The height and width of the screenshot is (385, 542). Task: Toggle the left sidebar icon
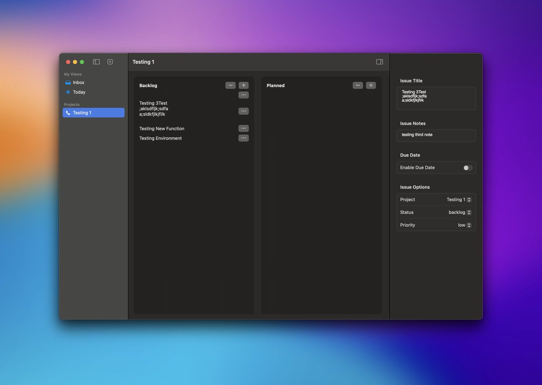tap(96, 62)
